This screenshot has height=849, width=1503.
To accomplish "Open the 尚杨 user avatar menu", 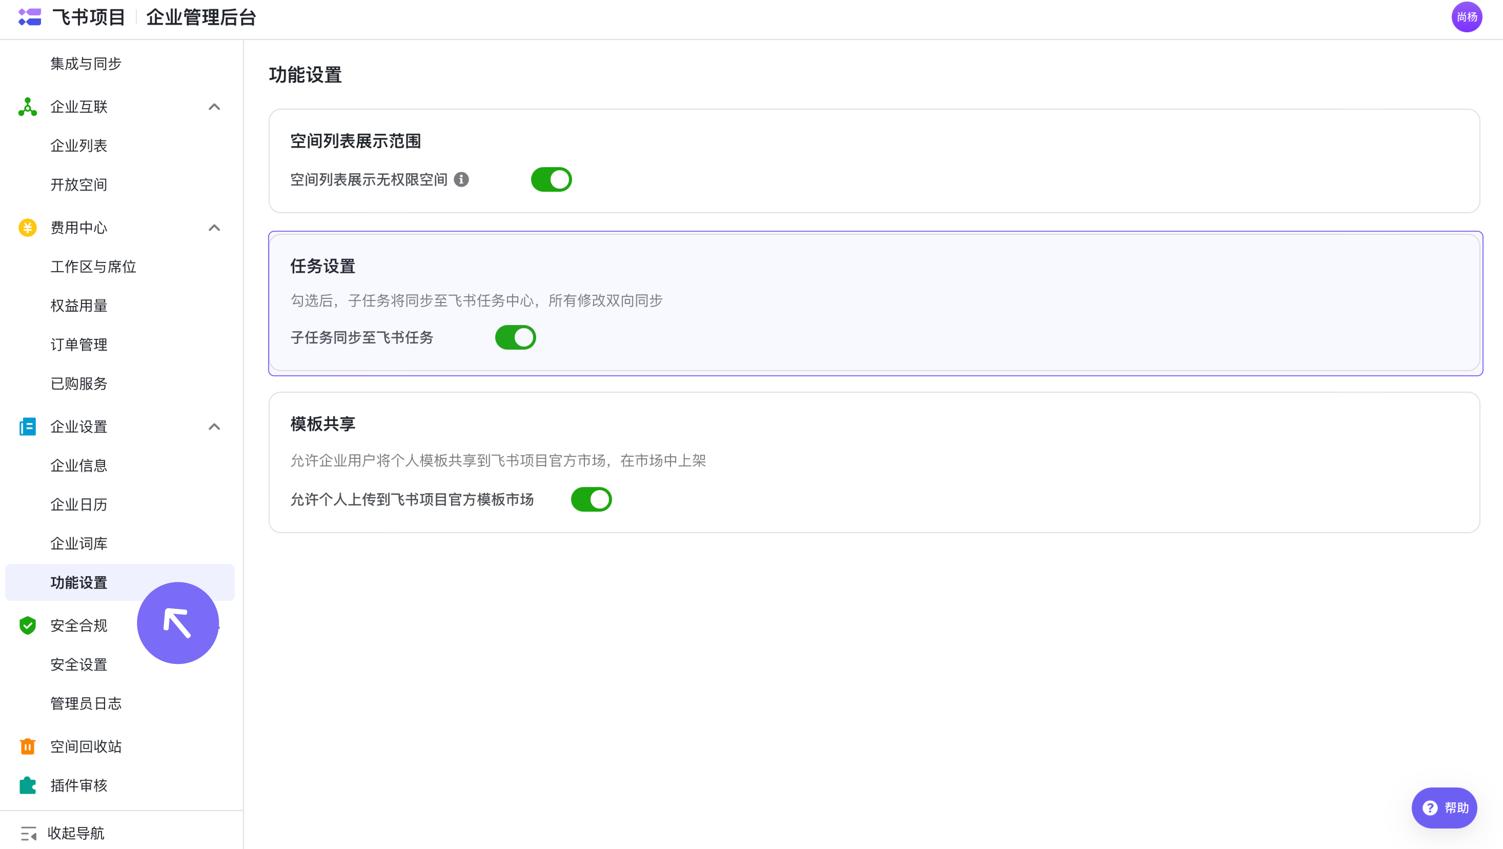I will point(1466,17).
